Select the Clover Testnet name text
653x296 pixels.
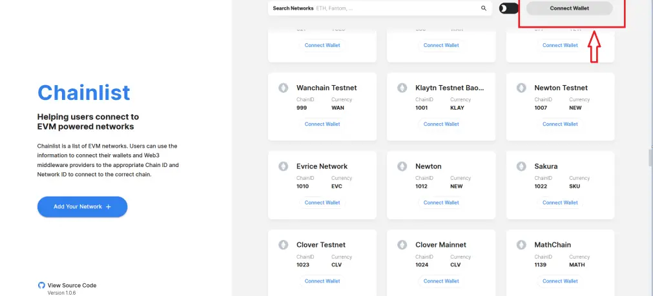click(x=320, y=245)
